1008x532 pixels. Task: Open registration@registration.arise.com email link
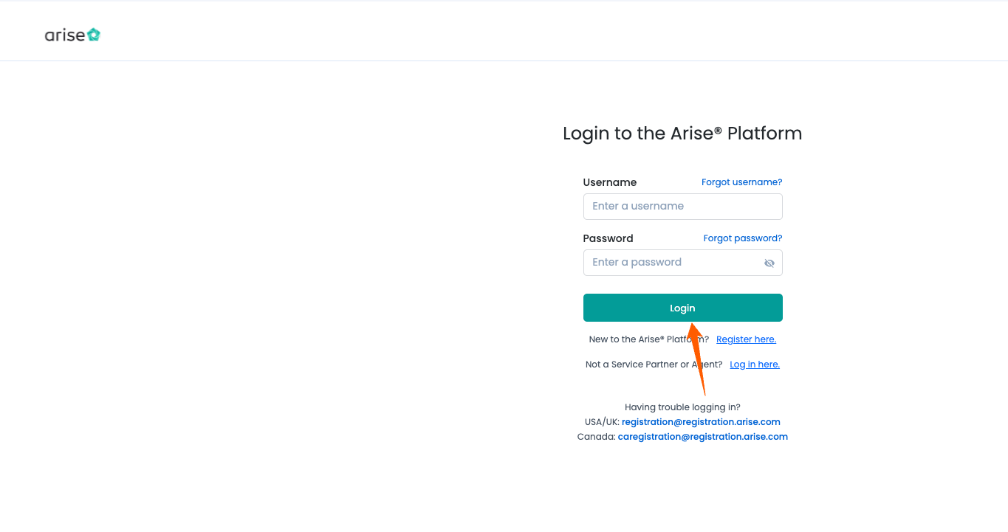click(x=701, y=422)
